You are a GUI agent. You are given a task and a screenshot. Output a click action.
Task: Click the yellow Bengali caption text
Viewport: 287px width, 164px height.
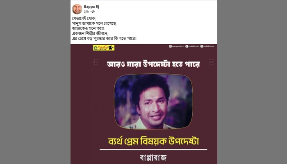click(x=153, y=141)
